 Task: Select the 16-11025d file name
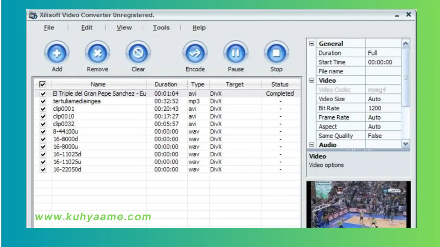(x=67, y=154)
